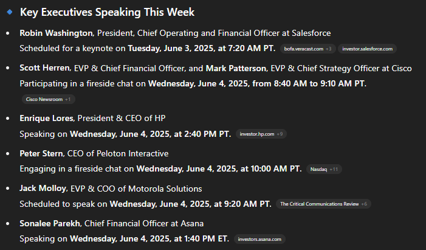Open the investor.salesforce.com source link
Image resolution: width=426 pixels, height=250 pixels.
click(368, 49)
